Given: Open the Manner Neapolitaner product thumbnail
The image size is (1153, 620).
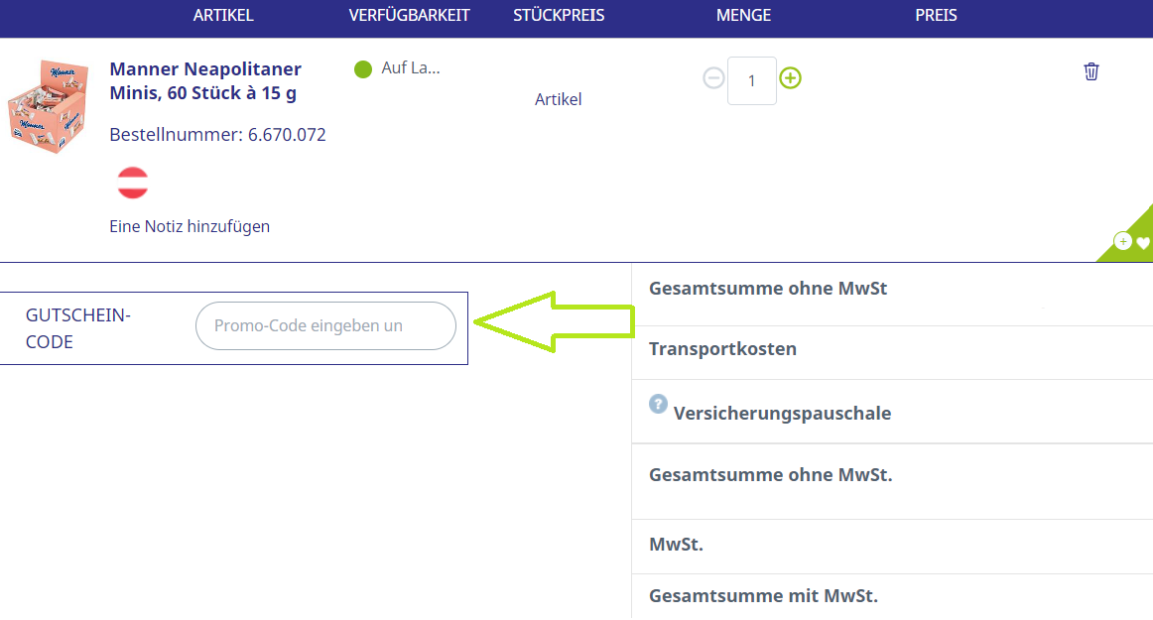Looking at the screenshot, I should pos(48,107).
